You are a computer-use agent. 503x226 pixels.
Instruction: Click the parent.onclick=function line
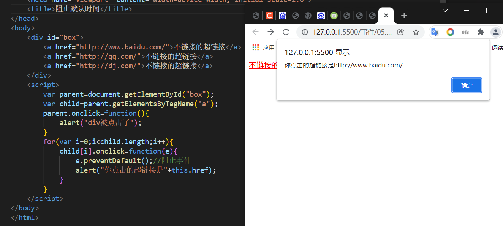pos(96,113)
